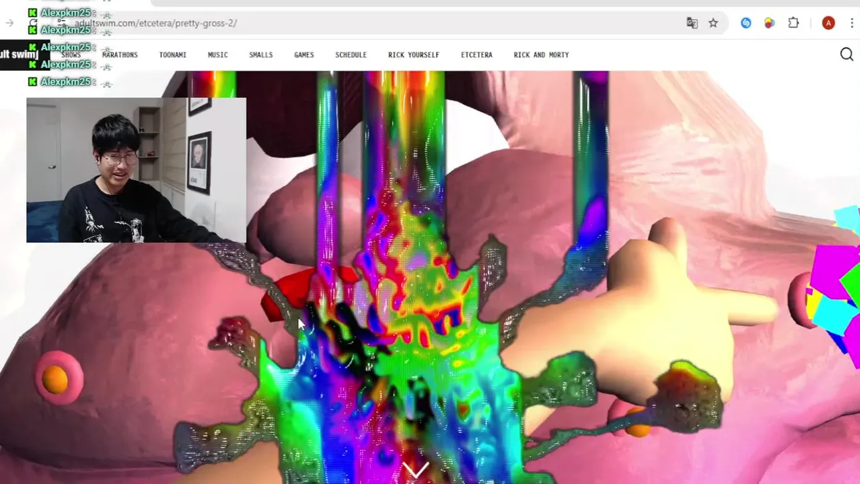Open the MUSIC nav item
The image size is (860, 484).
click(x=218, y=55)
